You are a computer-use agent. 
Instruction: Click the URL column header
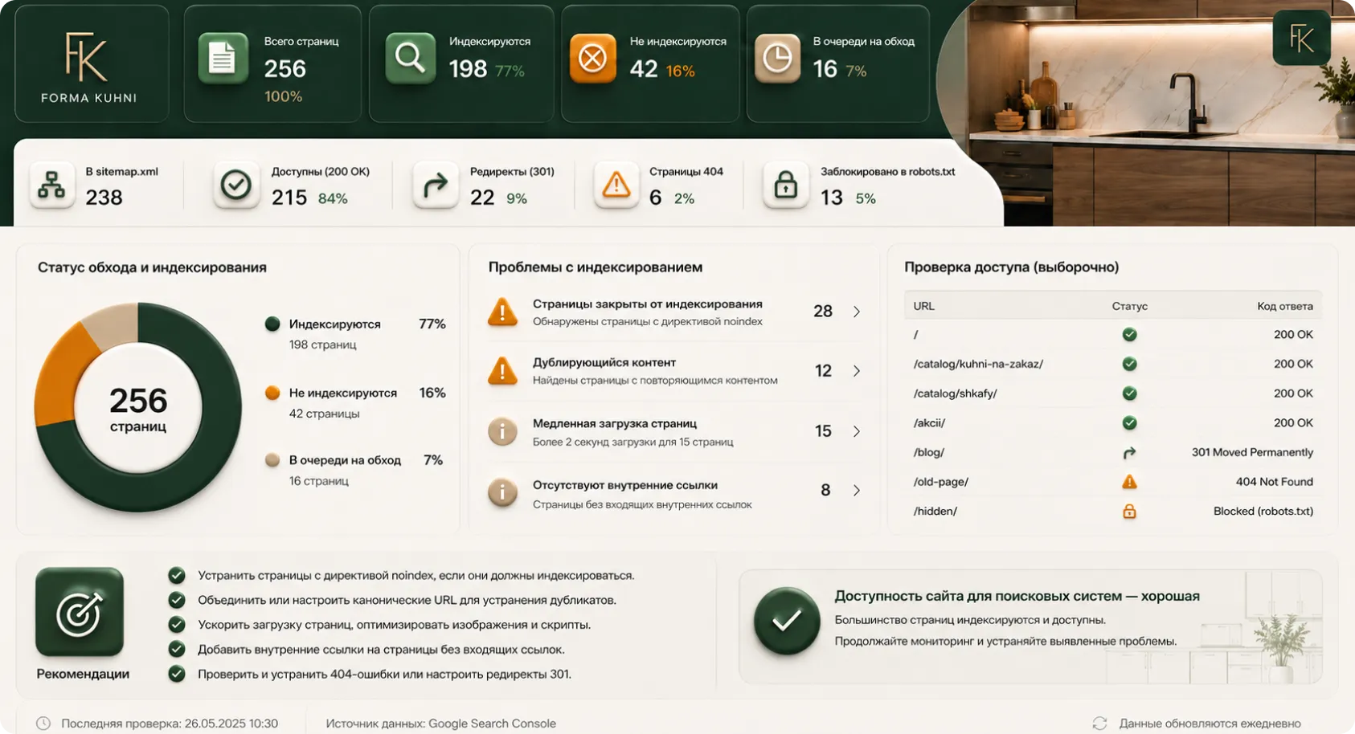pyautogui.click(x=924, y=306)
